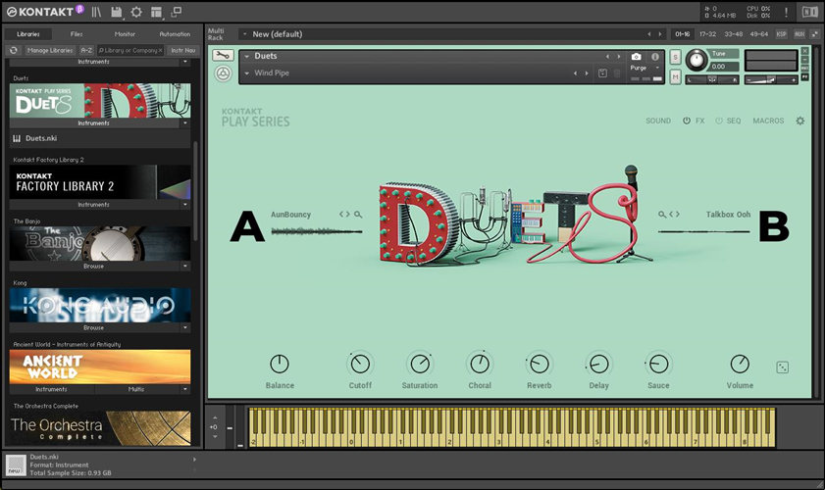
Task: Click the refresh libraries icon
Action: pyautogui.click(x=14, y=49)
